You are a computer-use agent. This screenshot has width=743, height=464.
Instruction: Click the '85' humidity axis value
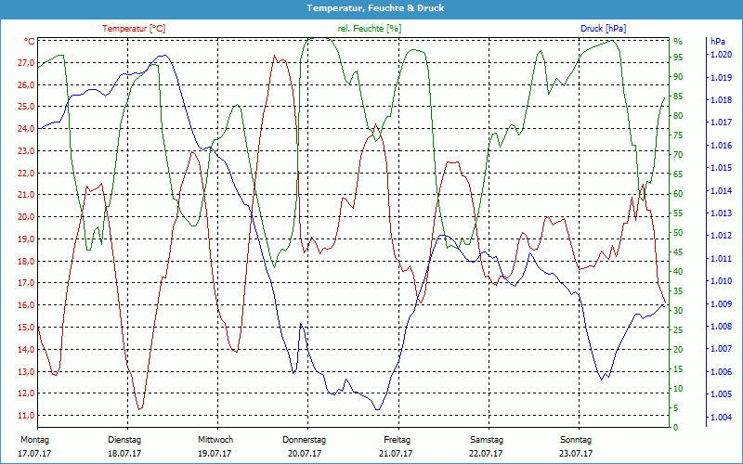(x=678, y=97)
